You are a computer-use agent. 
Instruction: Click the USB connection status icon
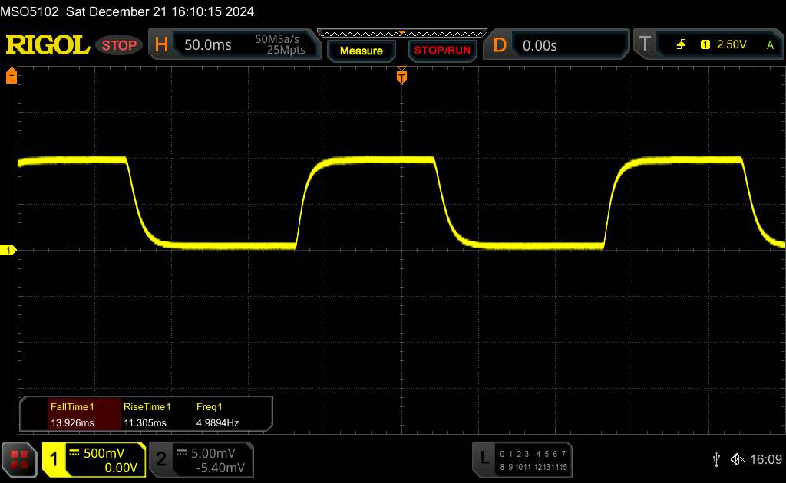point(716,458)
